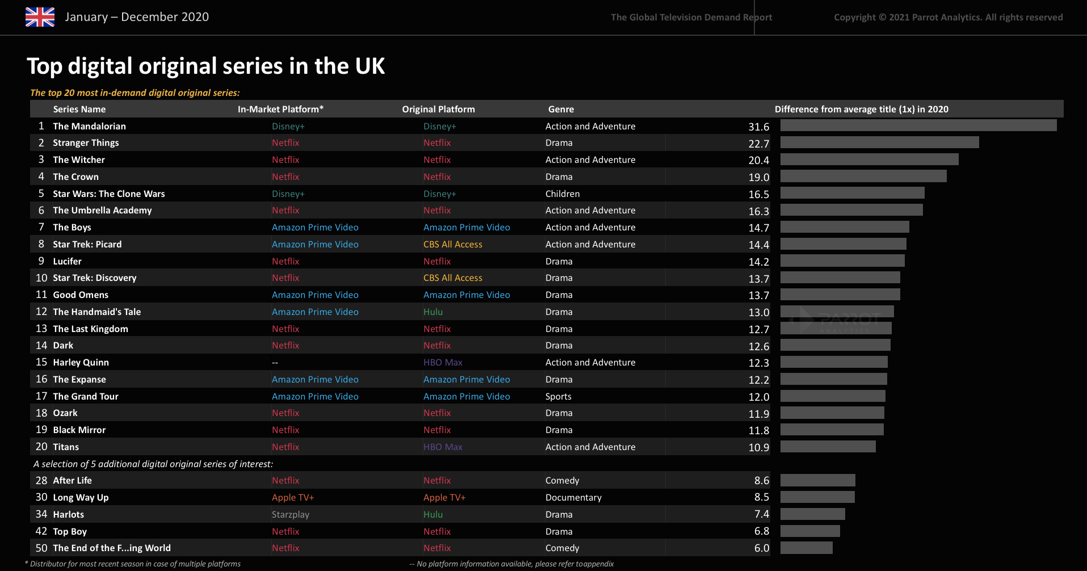Click the 'Disney+' in-market platform for The Mandalorian
Viewport: 1087px width, 571px height.
pos(288,127)
